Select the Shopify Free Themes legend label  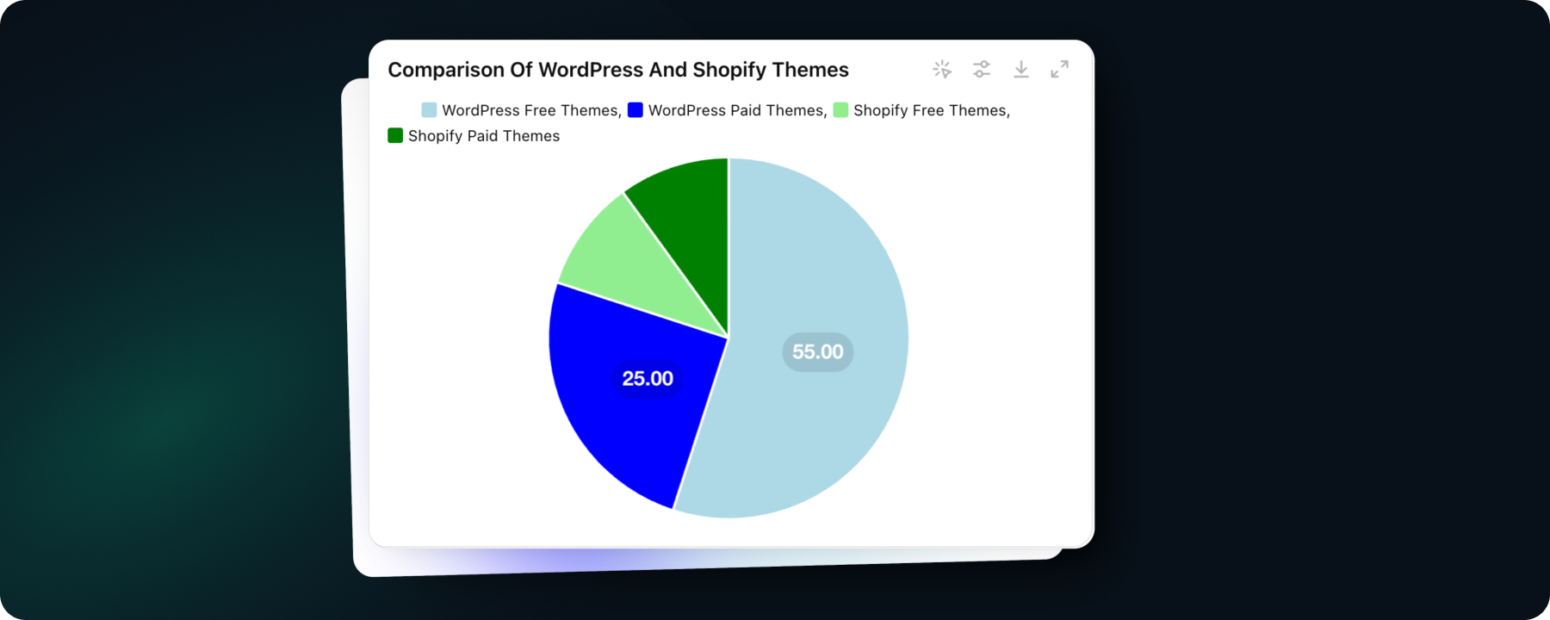(930, 110)
